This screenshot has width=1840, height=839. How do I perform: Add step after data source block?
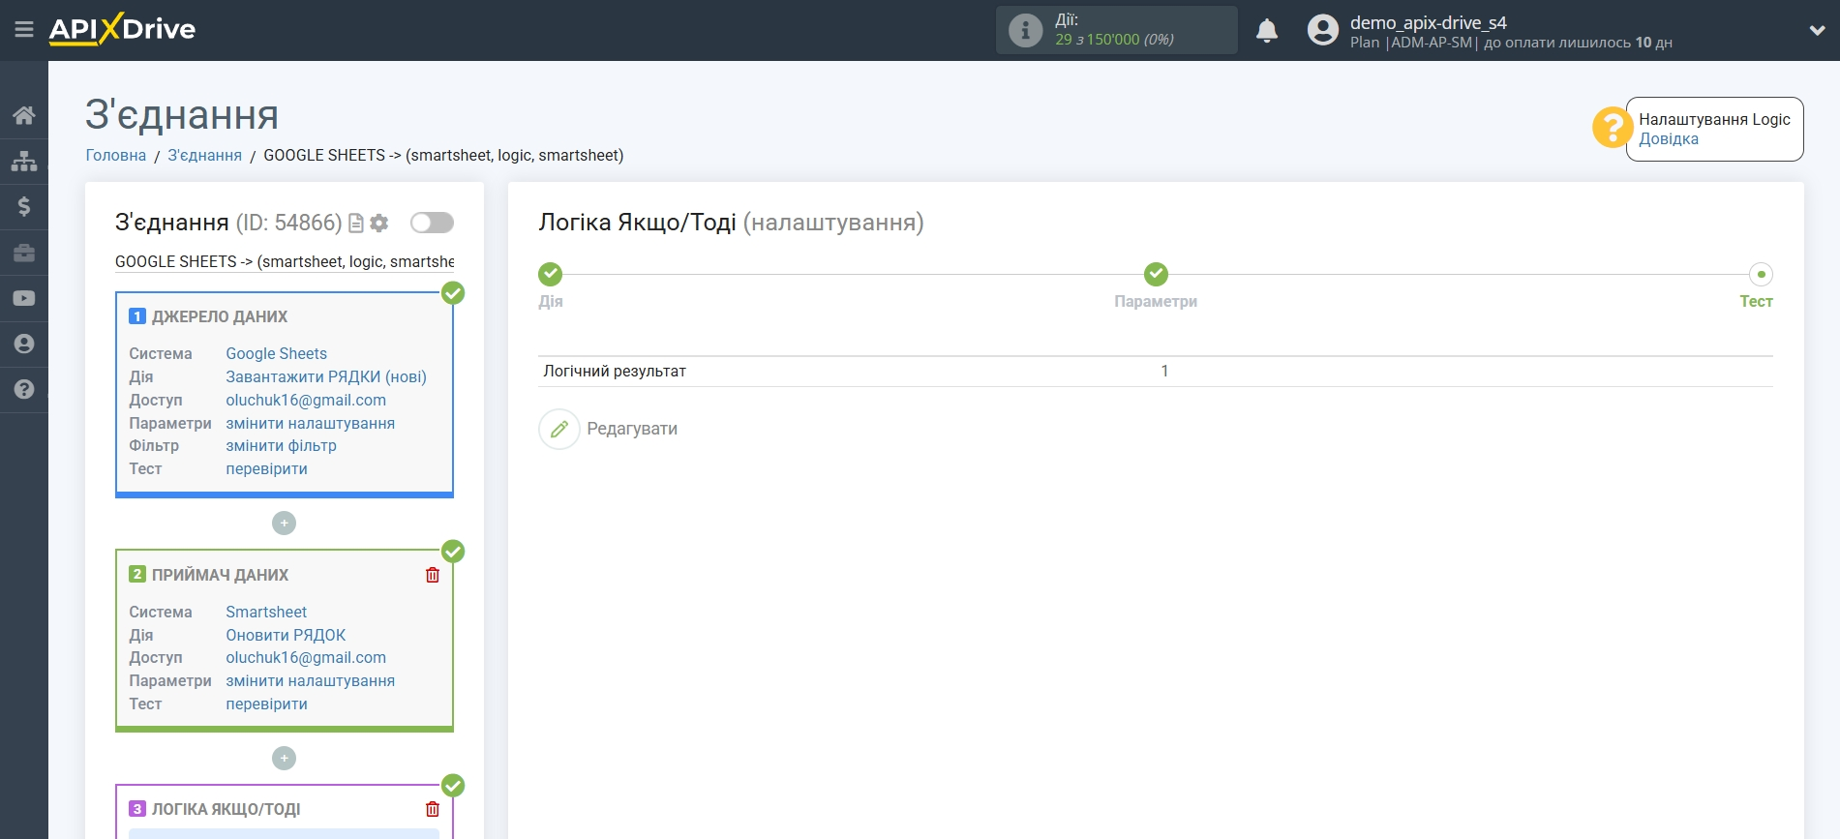[284, 524]
